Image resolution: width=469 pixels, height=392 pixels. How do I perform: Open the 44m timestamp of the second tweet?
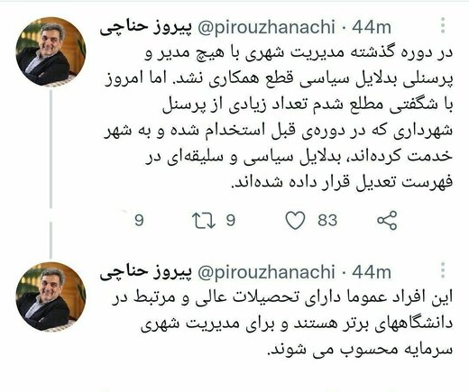click(x=372, y=272)
